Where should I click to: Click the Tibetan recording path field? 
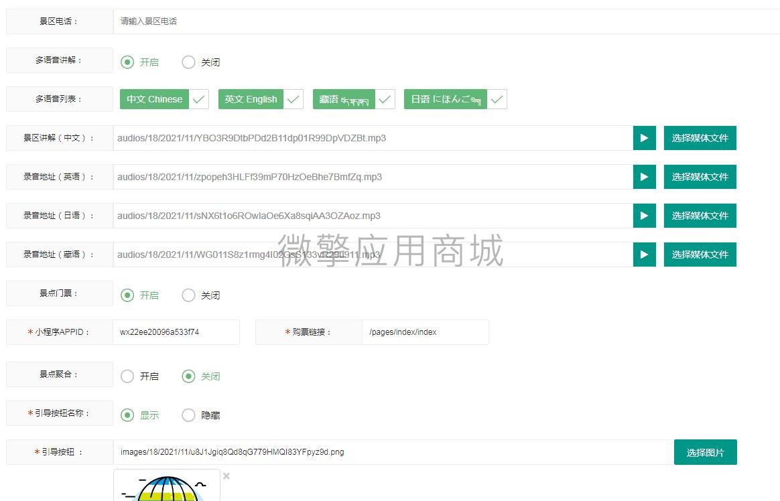click(373, 254)
